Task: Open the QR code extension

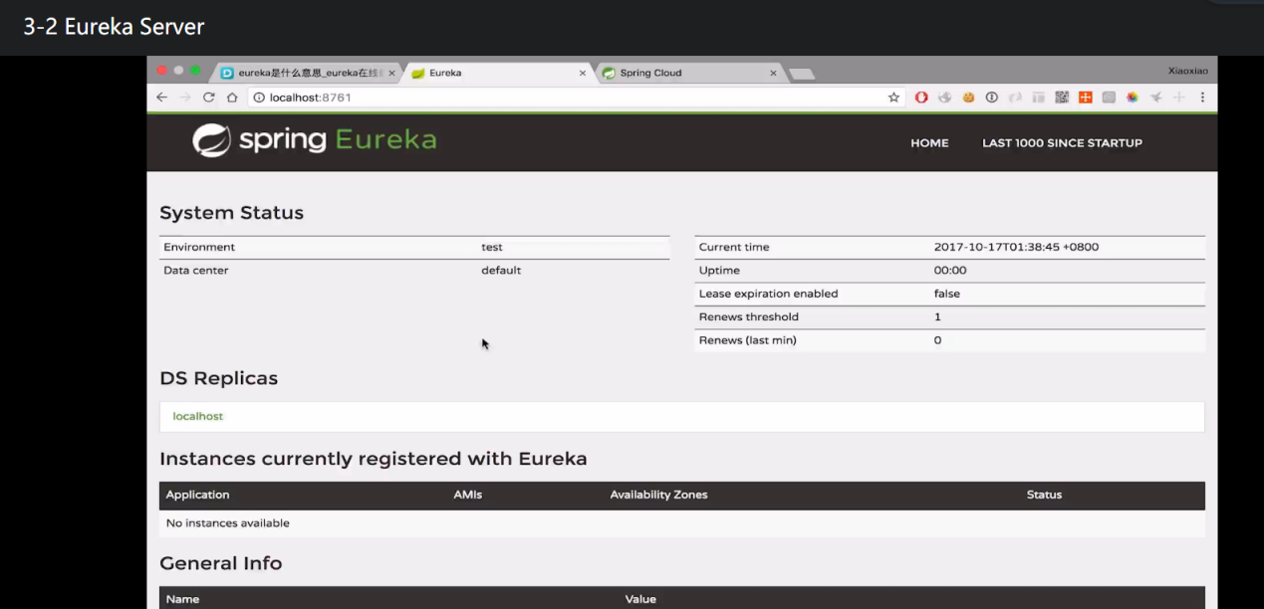Action: coord(1062,98)
